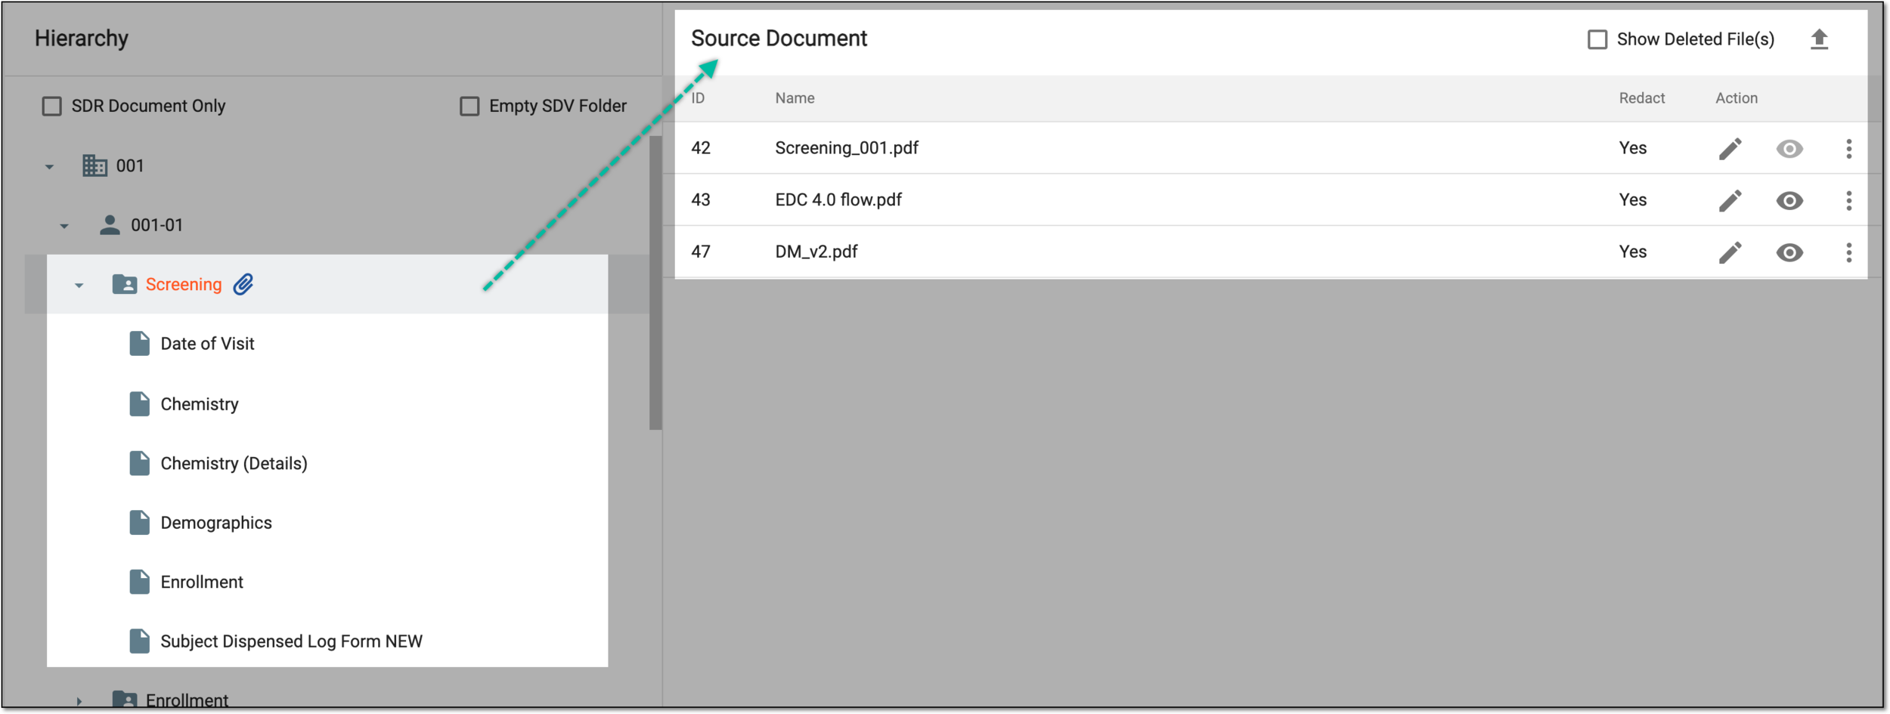Open more options for Screening_001.pdf
Image resolution: width=1890 pixels, height=714 pixels.
1848,149
